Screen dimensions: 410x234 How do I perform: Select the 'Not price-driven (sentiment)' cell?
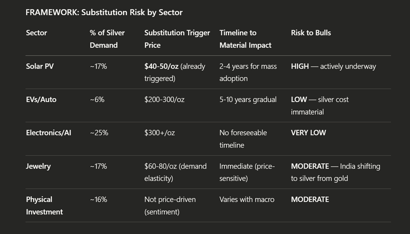click(x=170, y=205)
